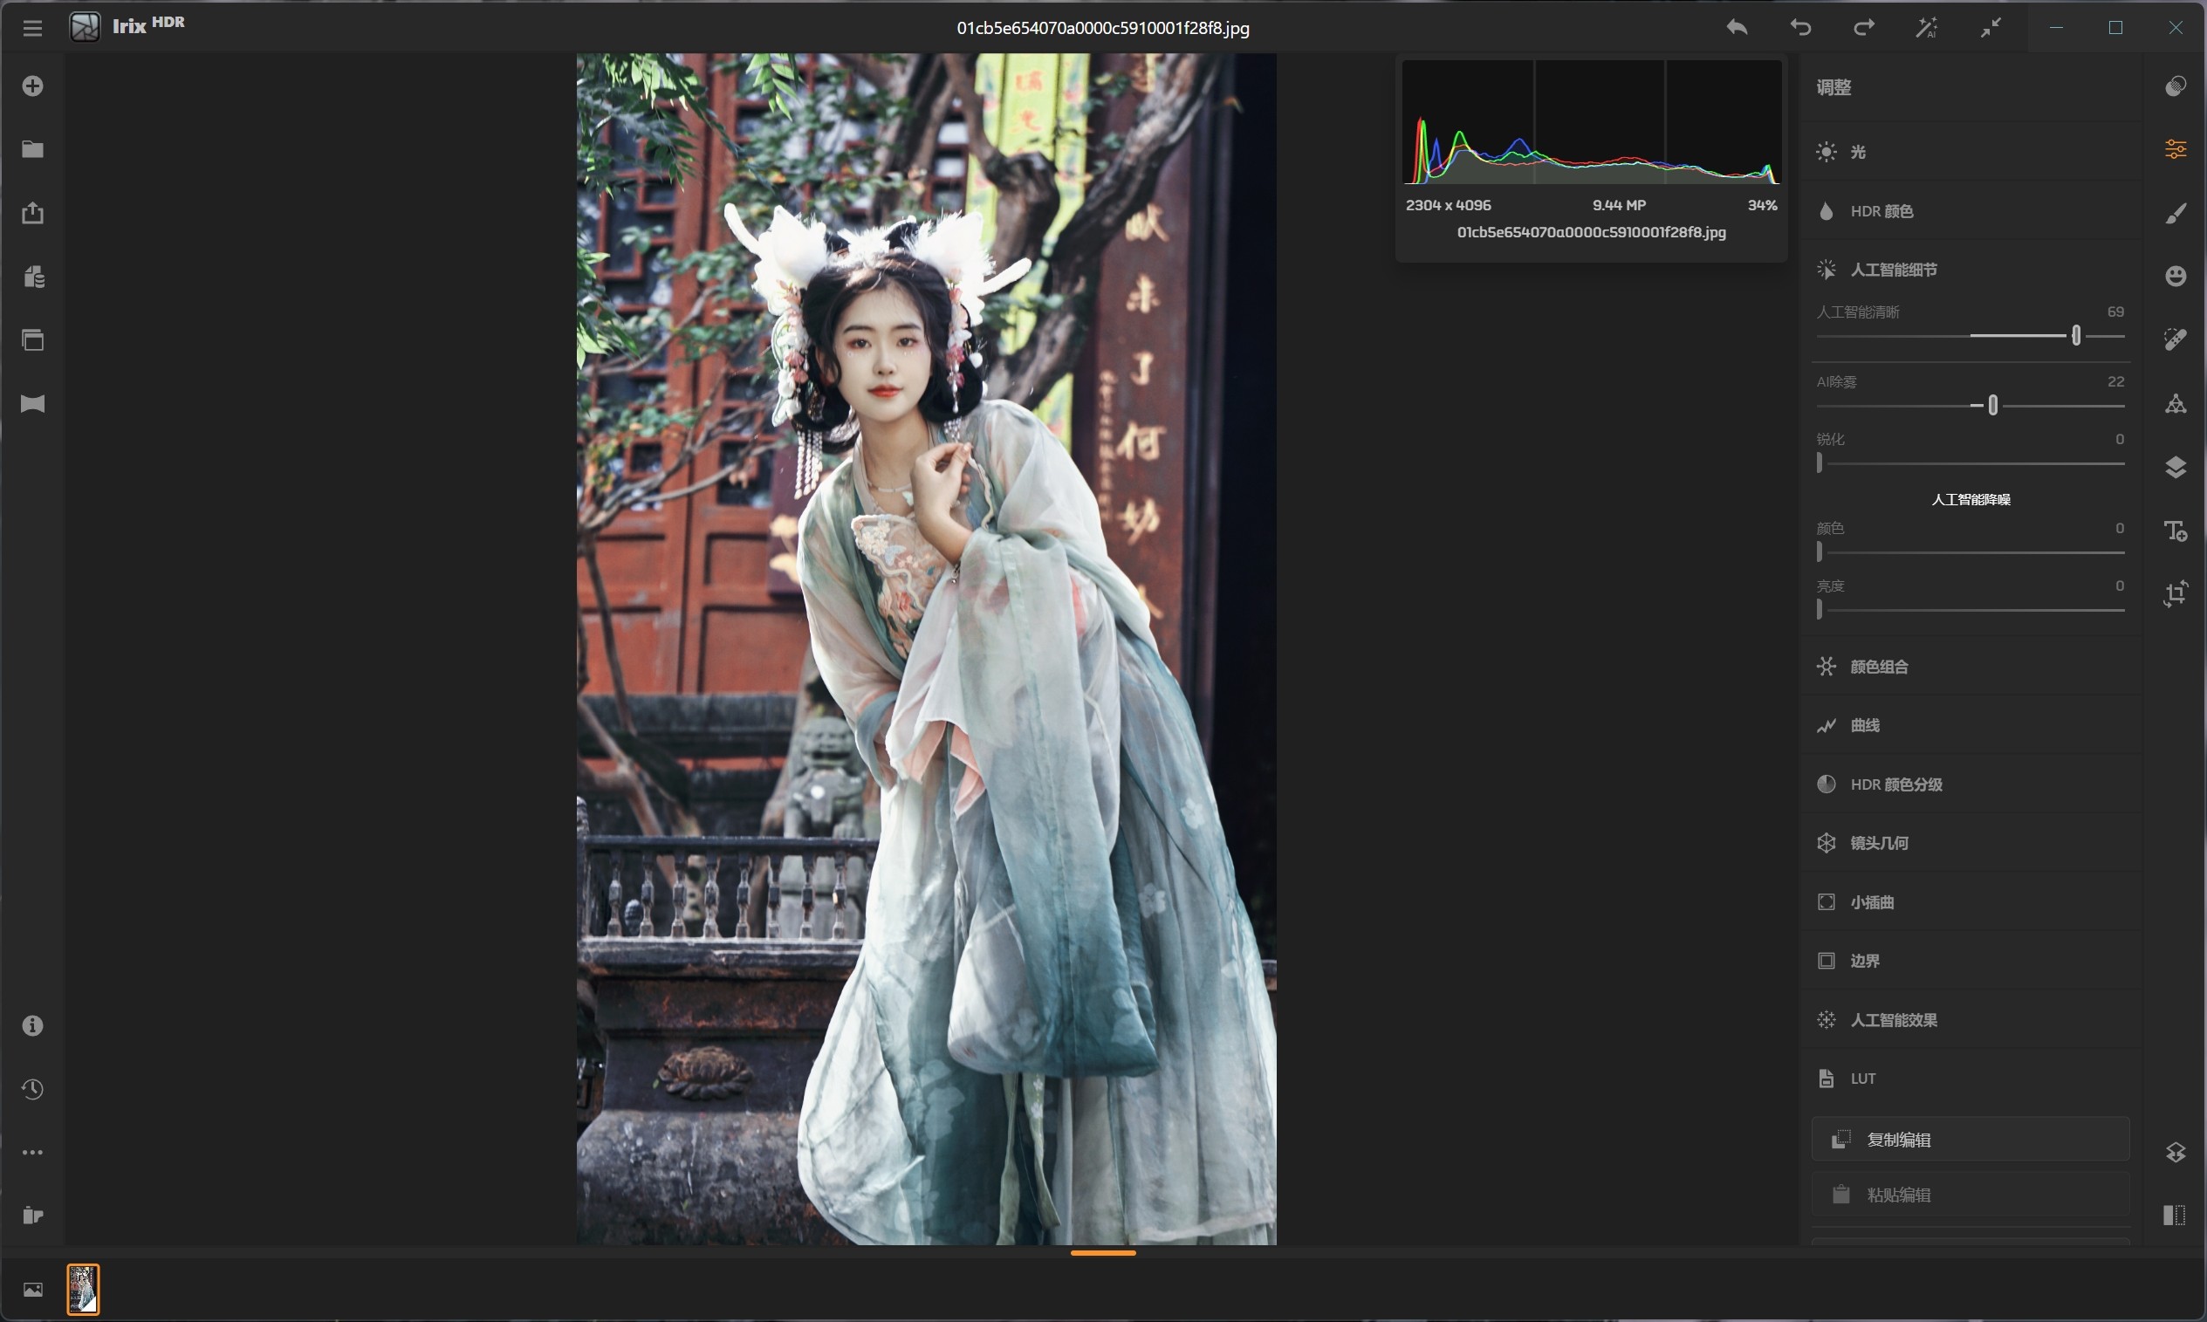
Task: Click the orange filmstrip handle bar
Action: click(x=1102, y=1252)
